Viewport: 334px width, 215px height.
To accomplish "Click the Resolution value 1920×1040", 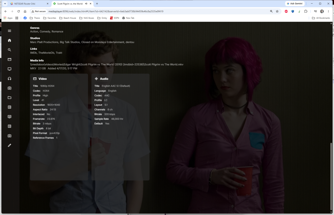I will (x=54, y=105).
